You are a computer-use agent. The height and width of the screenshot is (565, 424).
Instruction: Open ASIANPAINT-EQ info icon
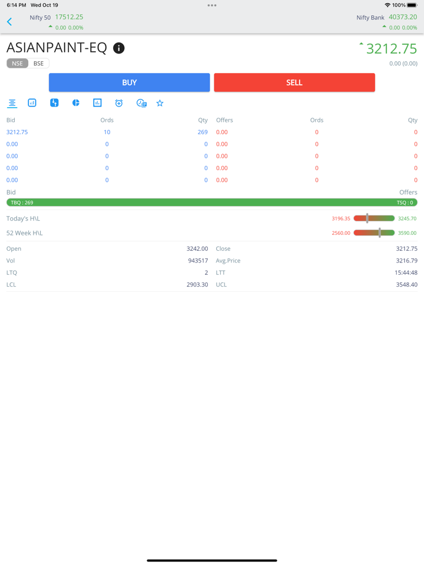pos(118,48)
